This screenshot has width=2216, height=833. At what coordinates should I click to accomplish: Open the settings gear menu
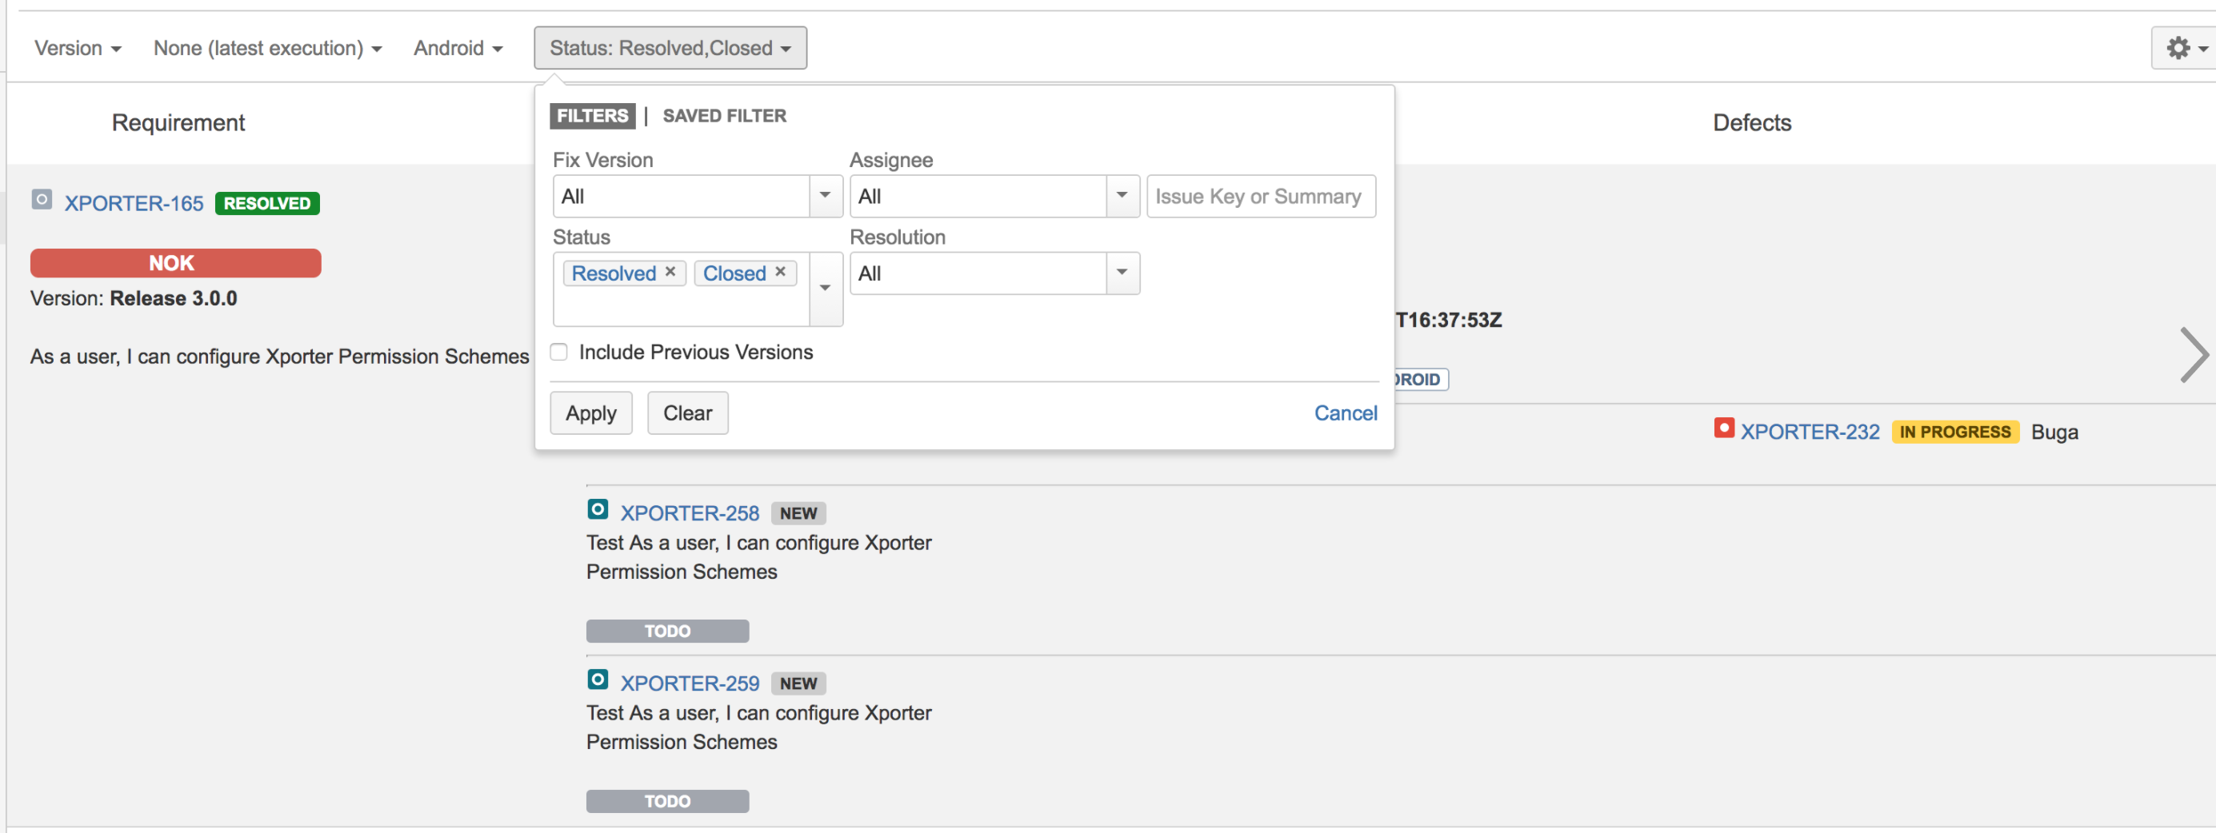pyautogui.click(x=2184, y=48)
